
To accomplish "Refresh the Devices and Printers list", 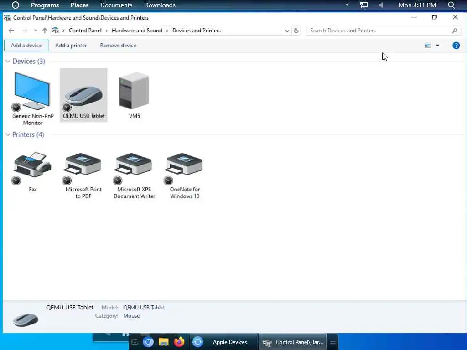I will coord(296,31).
